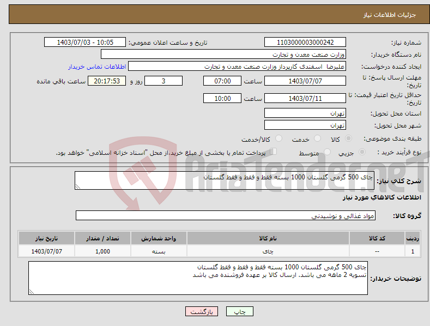
Task: Select the متوسط purchase type radio
Action: [327, 152]
